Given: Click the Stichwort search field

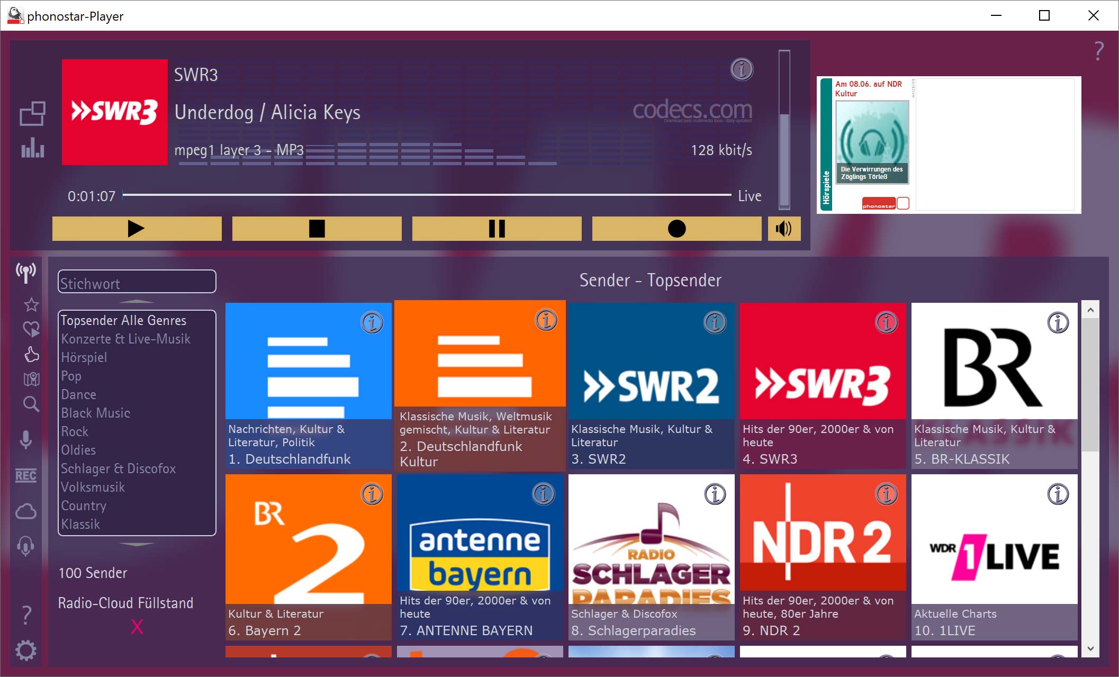Looking at the screenshot, I should [137, 282].
